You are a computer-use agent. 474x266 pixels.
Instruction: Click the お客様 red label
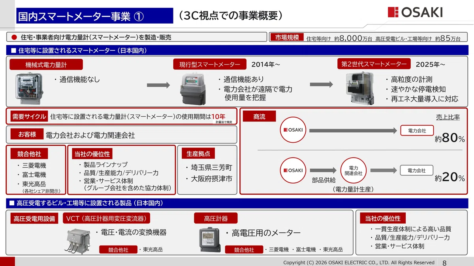coord(27,134)
